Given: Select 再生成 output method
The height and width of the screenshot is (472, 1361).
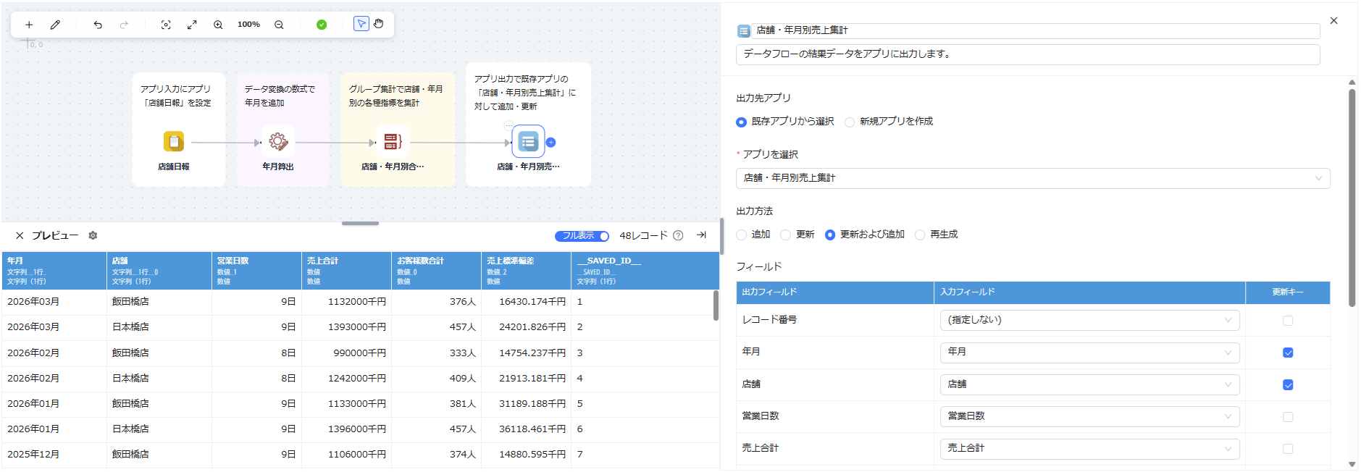Looking at the screenshot, I should click(920, 235).
